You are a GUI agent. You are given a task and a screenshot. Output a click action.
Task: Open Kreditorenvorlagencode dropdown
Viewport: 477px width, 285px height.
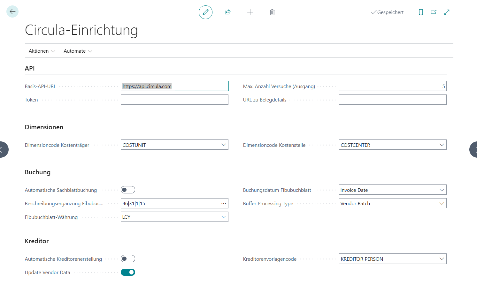(x=442, y=259)
